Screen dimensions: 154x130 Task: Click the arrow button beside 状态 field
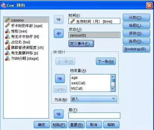click(59, 33)
